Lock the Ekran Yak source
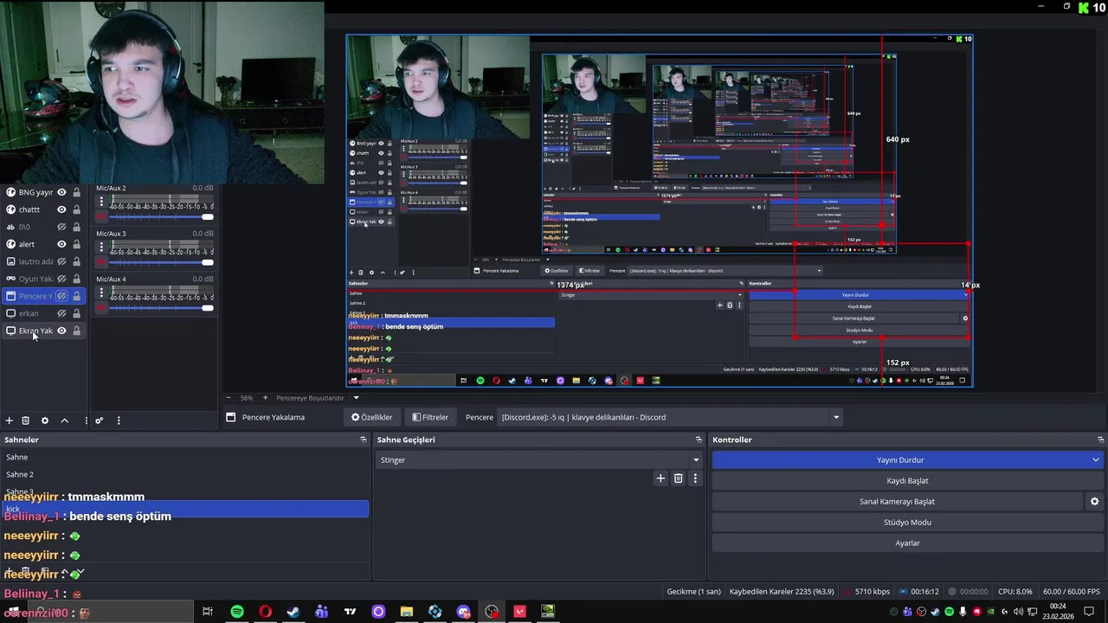This screenshot has height=623, width=1108. [x=76, y=331]
